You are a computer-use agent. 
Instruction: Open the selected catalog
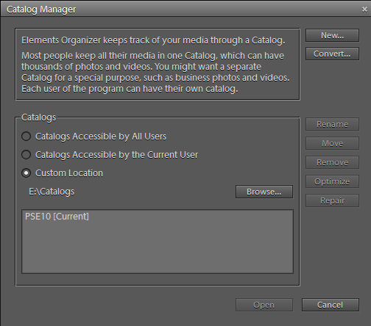pos(264,305)
